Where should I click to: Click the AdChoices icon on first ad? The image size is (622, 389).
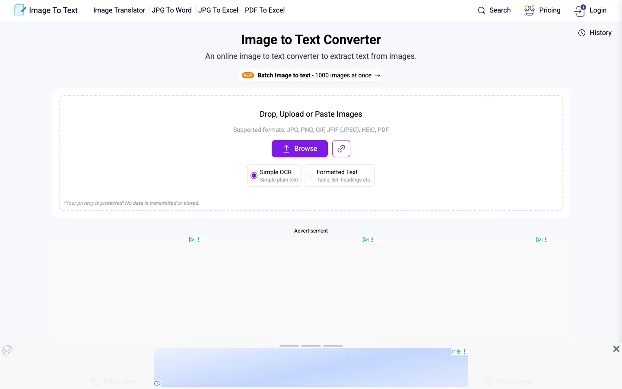[192, 239]
